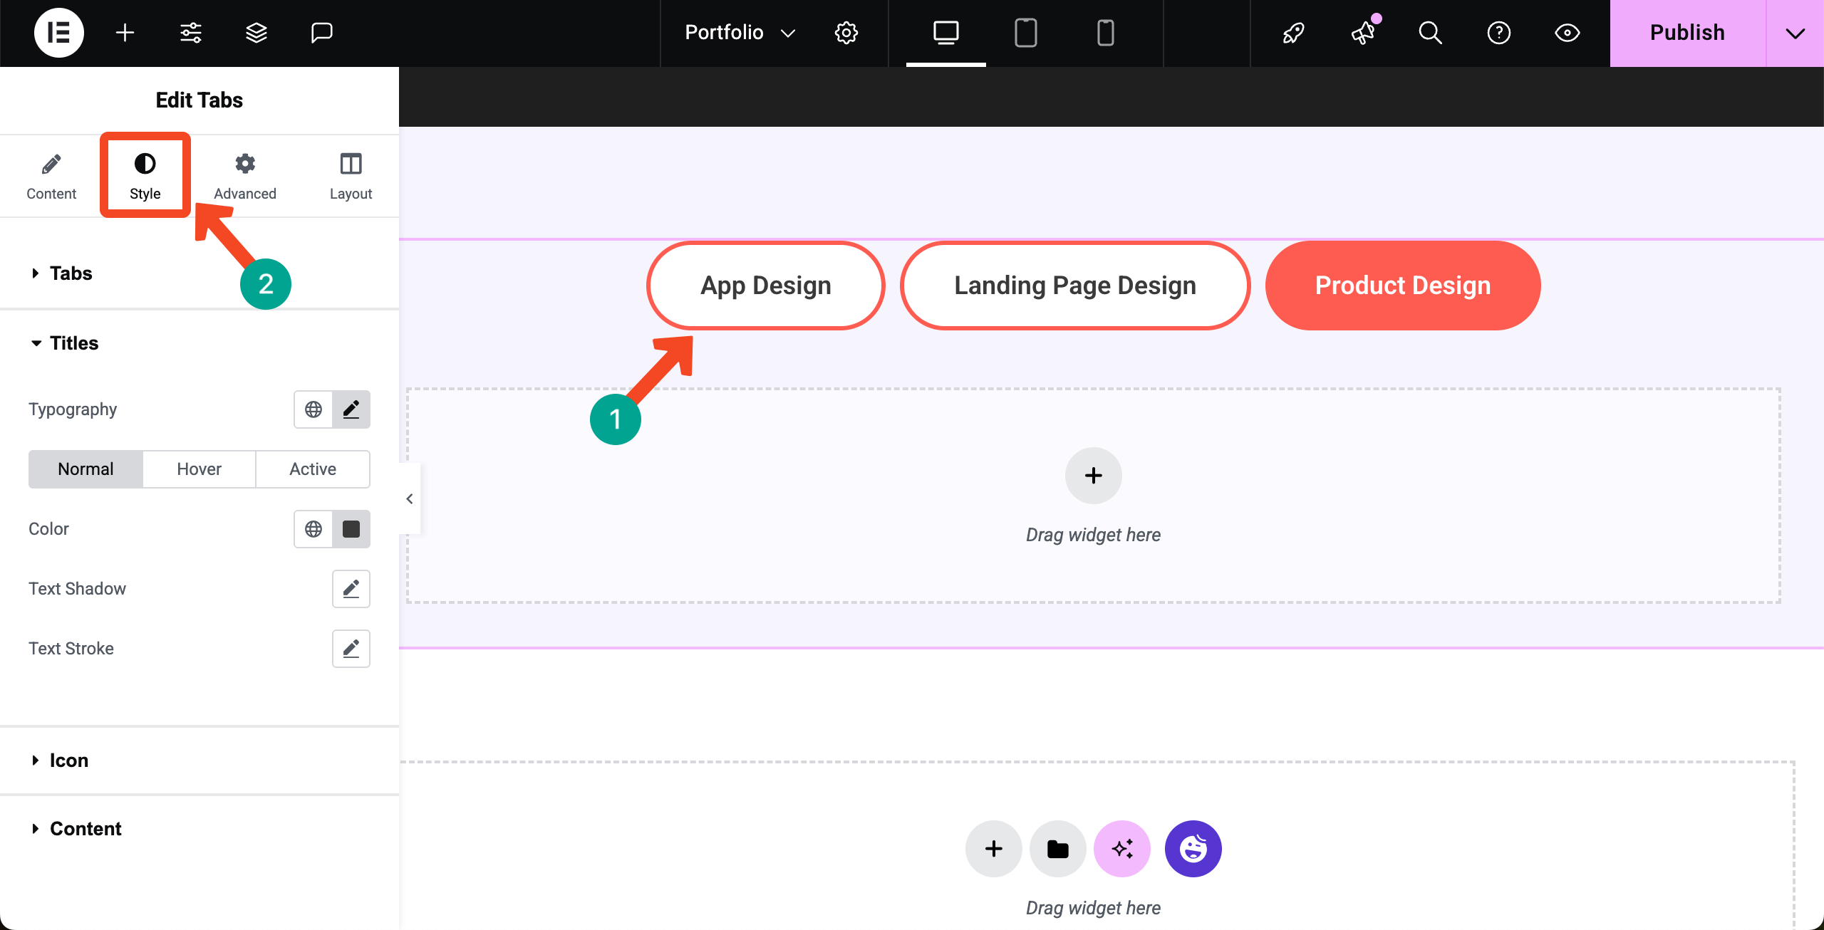Click the purple smiley face button
This screenshot has height=930, width=1824.
[1193, 849]
